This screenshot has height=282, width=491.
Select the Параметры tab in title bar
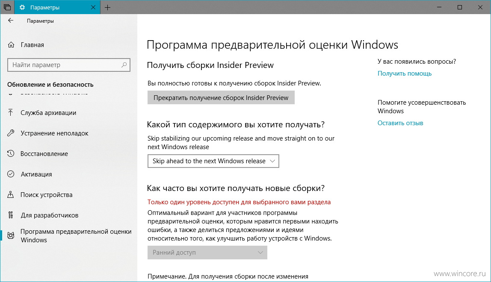click(x=57, y=7)
